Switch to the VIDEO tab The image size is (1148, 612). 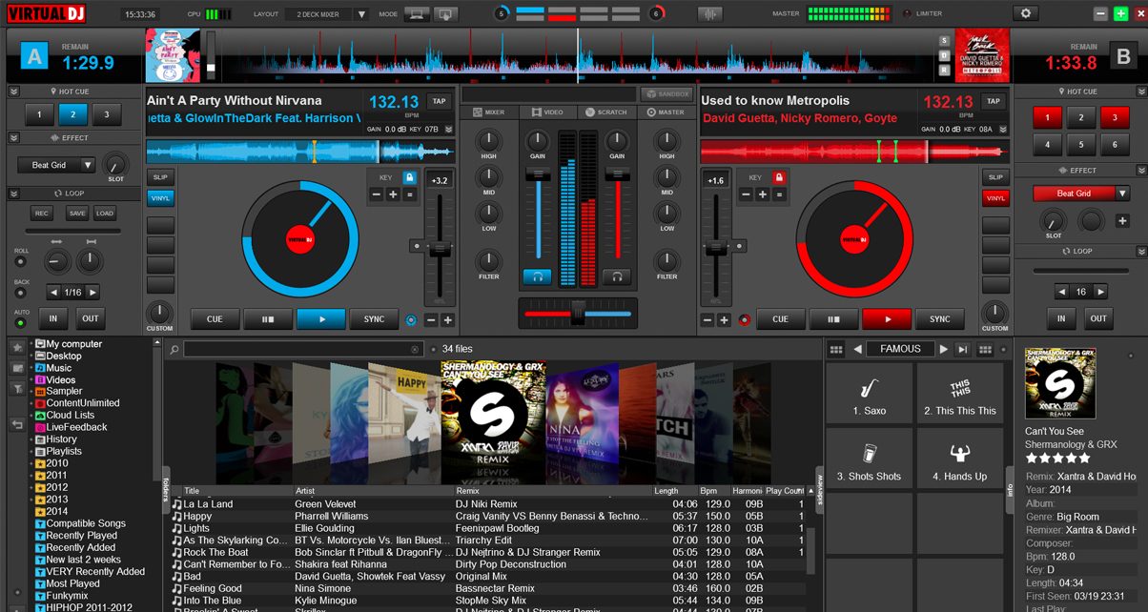tap(547, 112)
